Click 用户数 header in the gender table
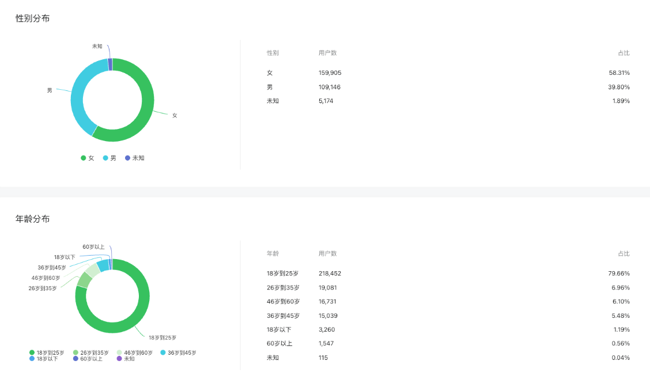 point(327,53)
